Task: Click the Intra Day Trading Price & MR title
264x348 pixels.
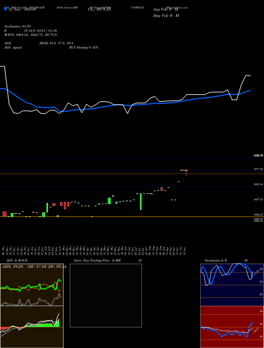Action: point(97,260)
